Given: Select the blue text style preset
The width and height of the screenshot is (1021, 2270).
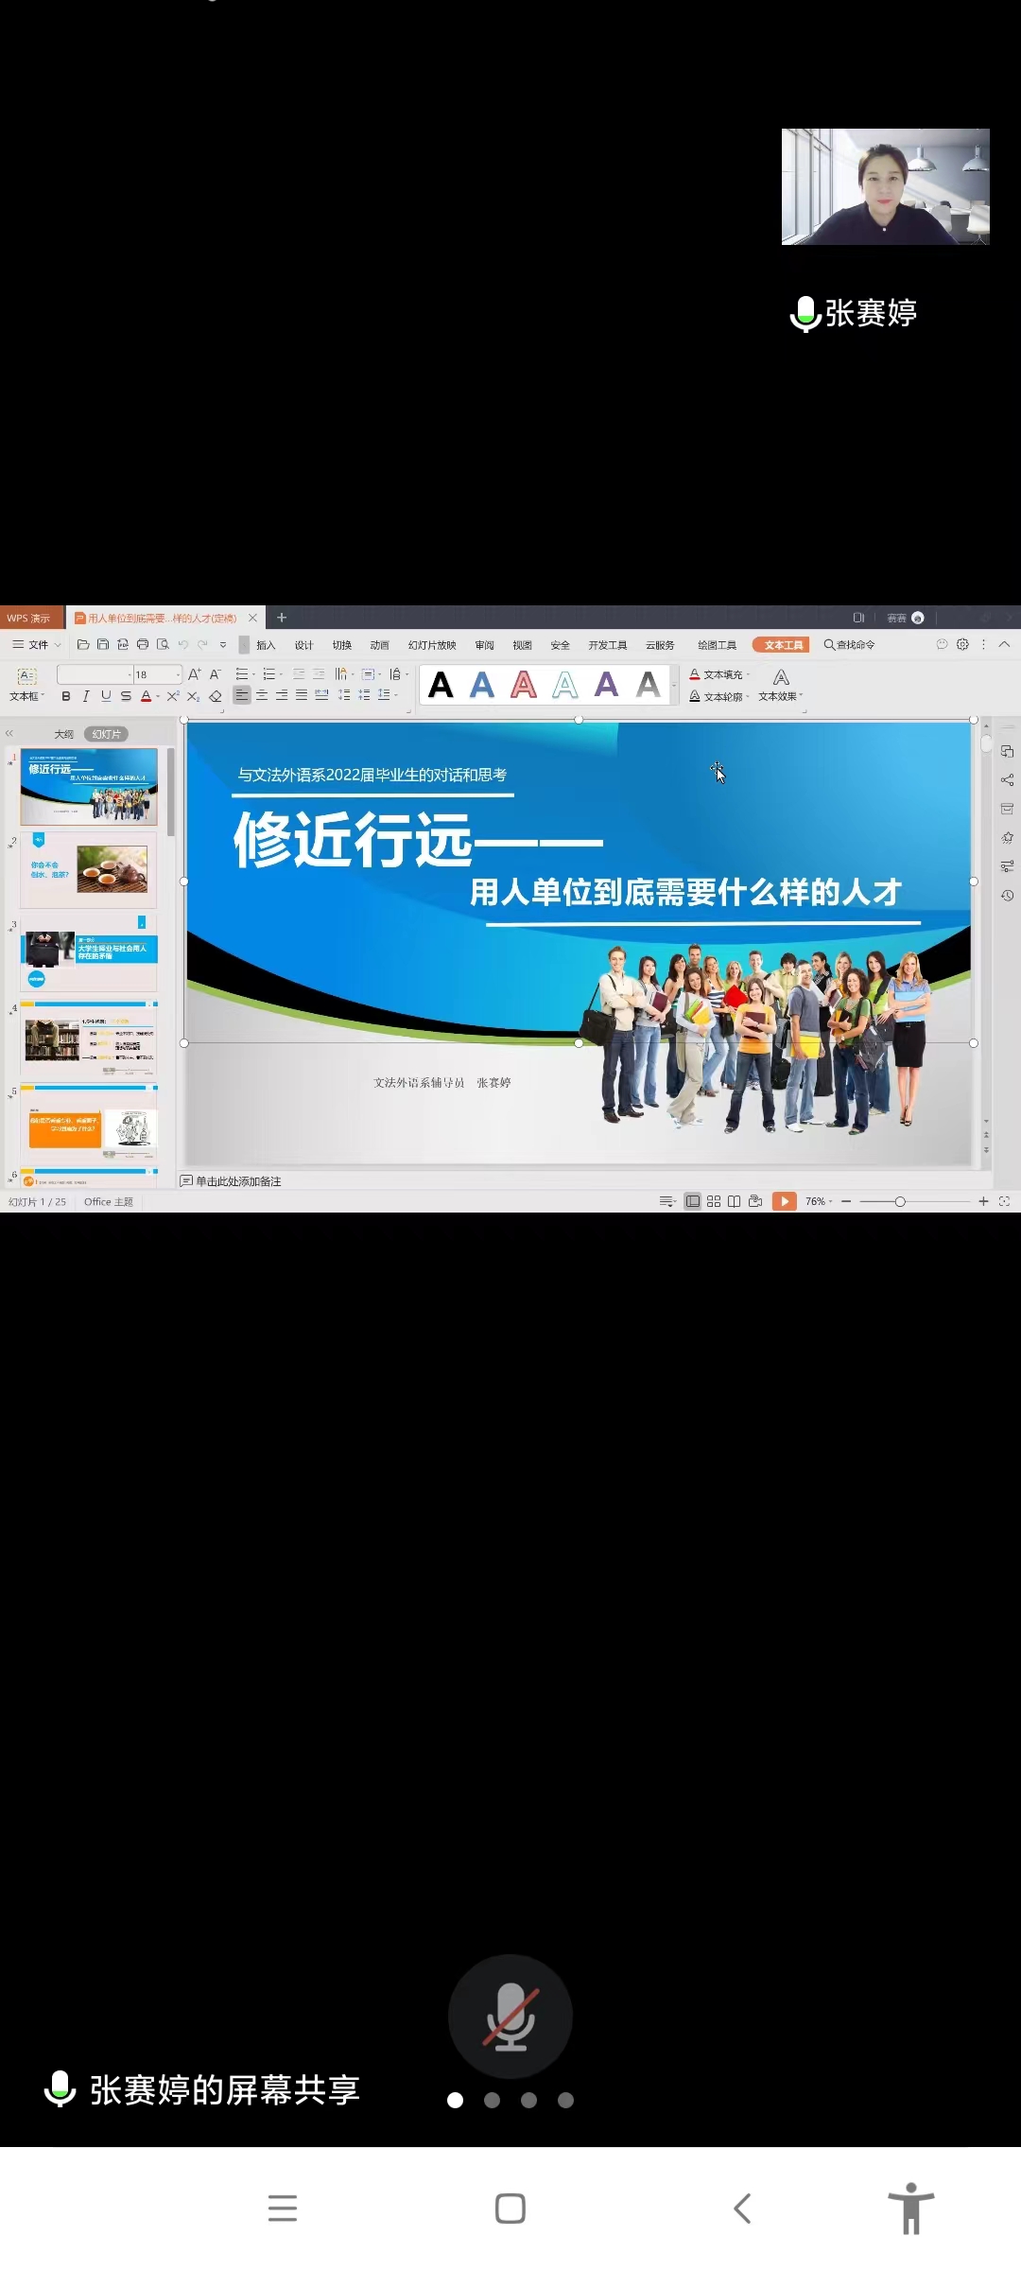Looking at the screenshot, I should click(482, 685).
